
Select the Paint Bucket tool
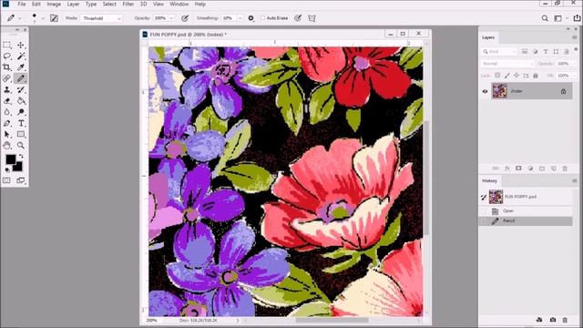coord(21,101)
